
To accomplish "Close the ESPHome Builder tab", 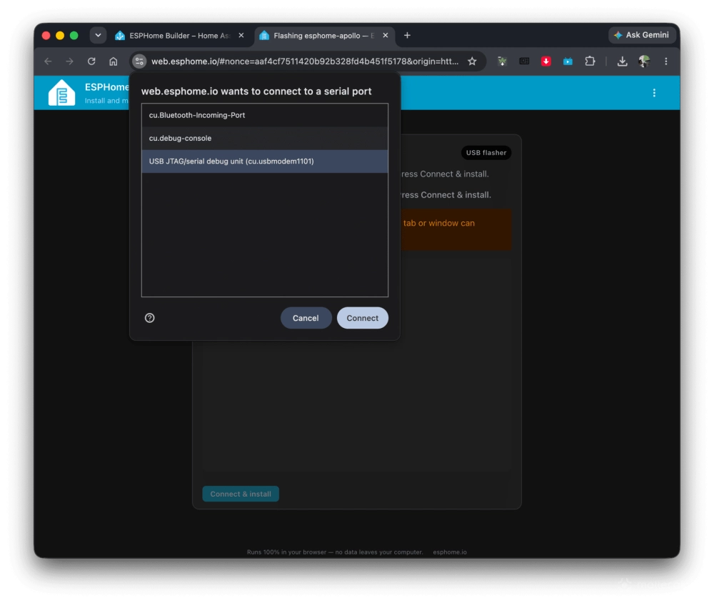I will click(241, 36).
